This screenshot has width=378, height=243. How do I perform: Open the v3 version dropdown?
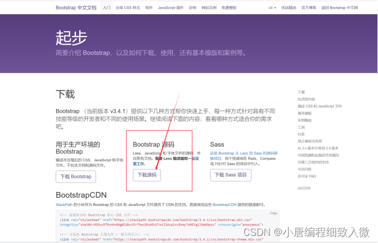[x=272, y=8]
